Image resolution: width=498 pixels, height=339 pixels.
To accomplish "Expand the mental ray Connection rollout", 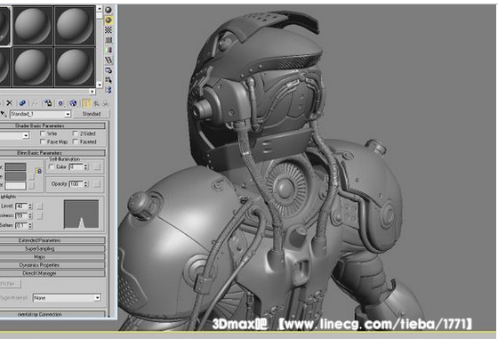I will tap(52, 314).
